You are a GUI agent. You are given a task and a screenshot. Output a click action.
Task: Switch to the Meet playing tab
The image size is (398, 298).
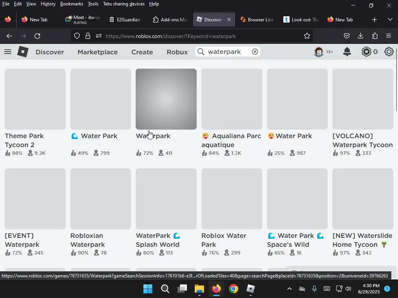tap(82, 19)
